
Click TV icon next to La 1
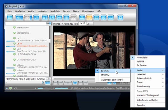(15, 38)
